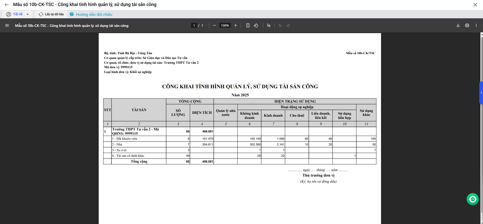
Task: Download the PDF using the toolbar icon
Action: (458, 25)
